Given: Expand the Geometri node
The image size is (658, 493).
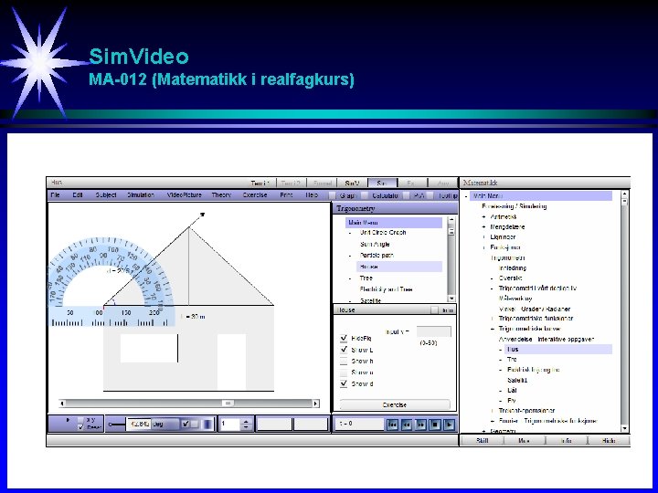Looking at the screenshot, I should point(483,431).
